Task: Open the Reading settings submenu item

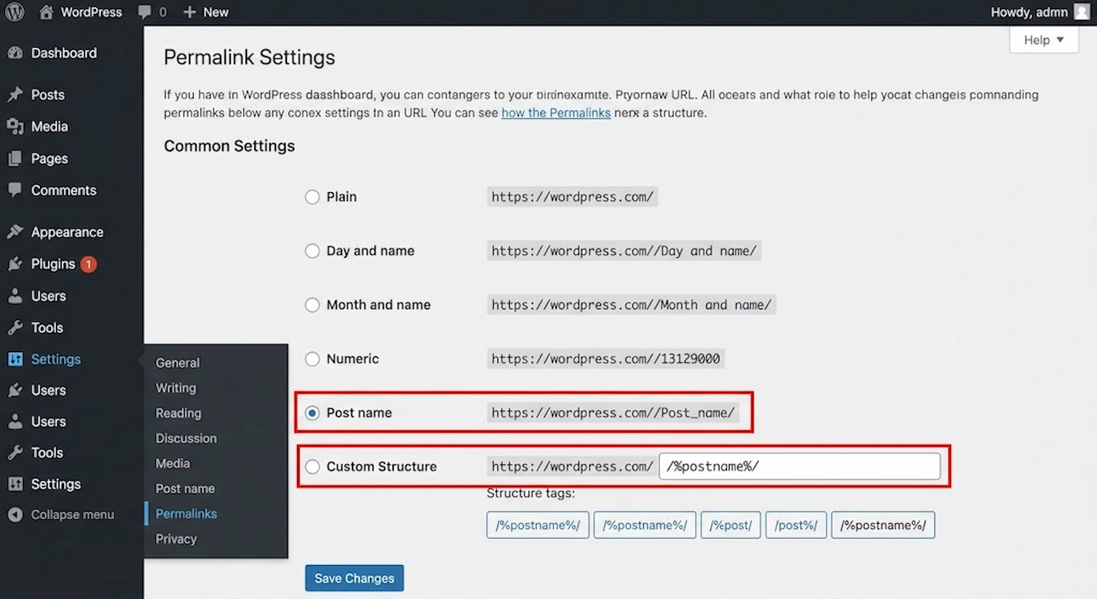Action: click(178, 413)
